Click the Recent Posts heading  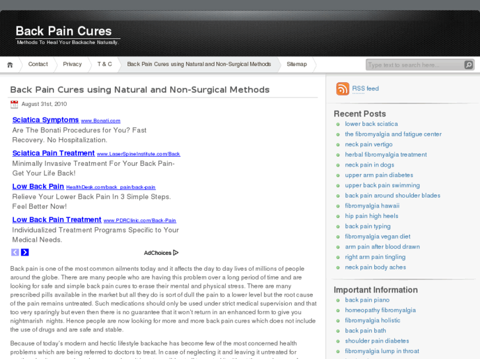[360, 114]
